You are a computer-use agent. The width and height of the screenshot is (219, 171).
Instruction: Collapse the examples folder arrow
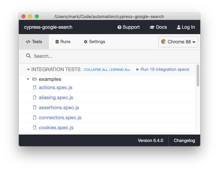[x=28, y=79]
